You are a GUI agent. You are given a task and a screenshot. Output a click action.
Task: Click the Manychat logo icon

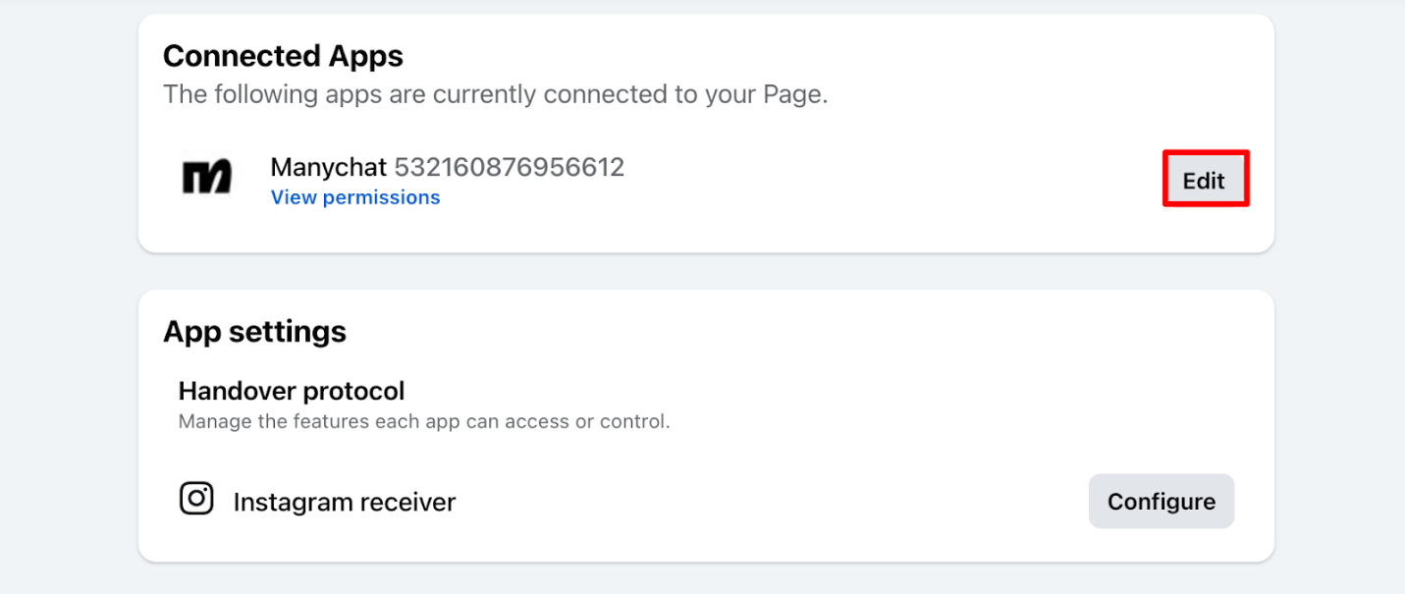207,177
